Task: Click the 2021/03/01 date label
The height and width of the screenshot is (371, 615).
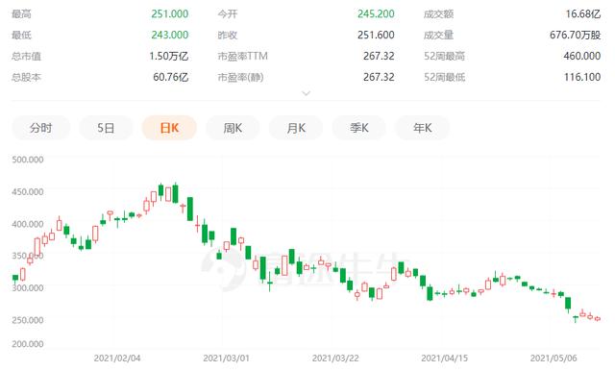Action: (226, 359)
